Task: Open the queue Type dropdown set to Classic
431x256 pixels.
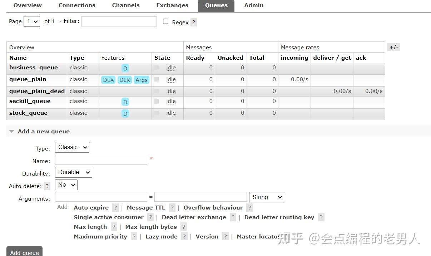Action: [x=72, y=147]
